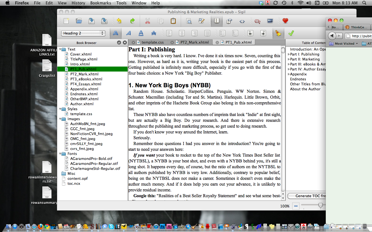Undo the last edit with yellow arrow
The image size is (372, 232).
coord(119,21)
